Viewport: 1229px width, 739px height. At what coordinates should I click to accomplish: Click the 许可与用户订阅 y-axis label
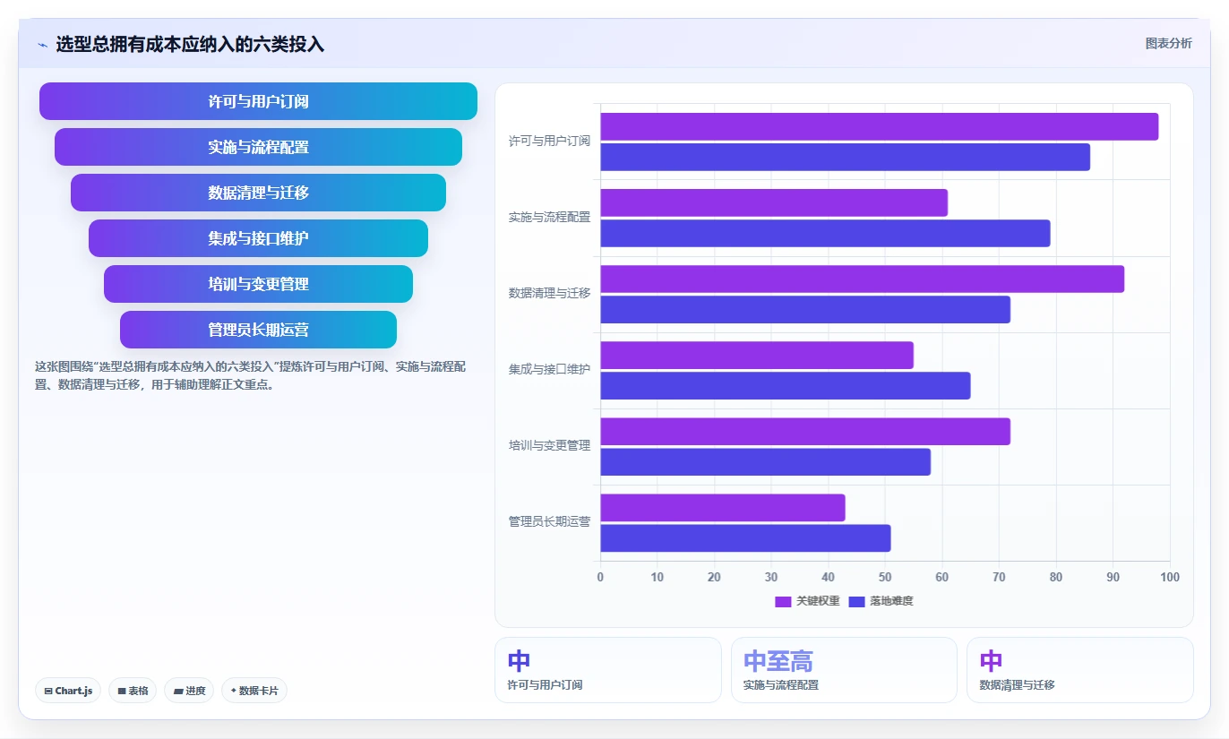[549, 142]
